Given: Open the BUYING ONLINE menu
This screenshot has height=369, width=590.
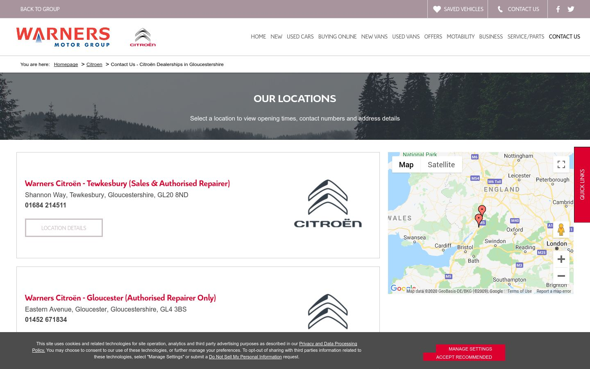Looking at the screenshot, I should [x=337, y=36].
